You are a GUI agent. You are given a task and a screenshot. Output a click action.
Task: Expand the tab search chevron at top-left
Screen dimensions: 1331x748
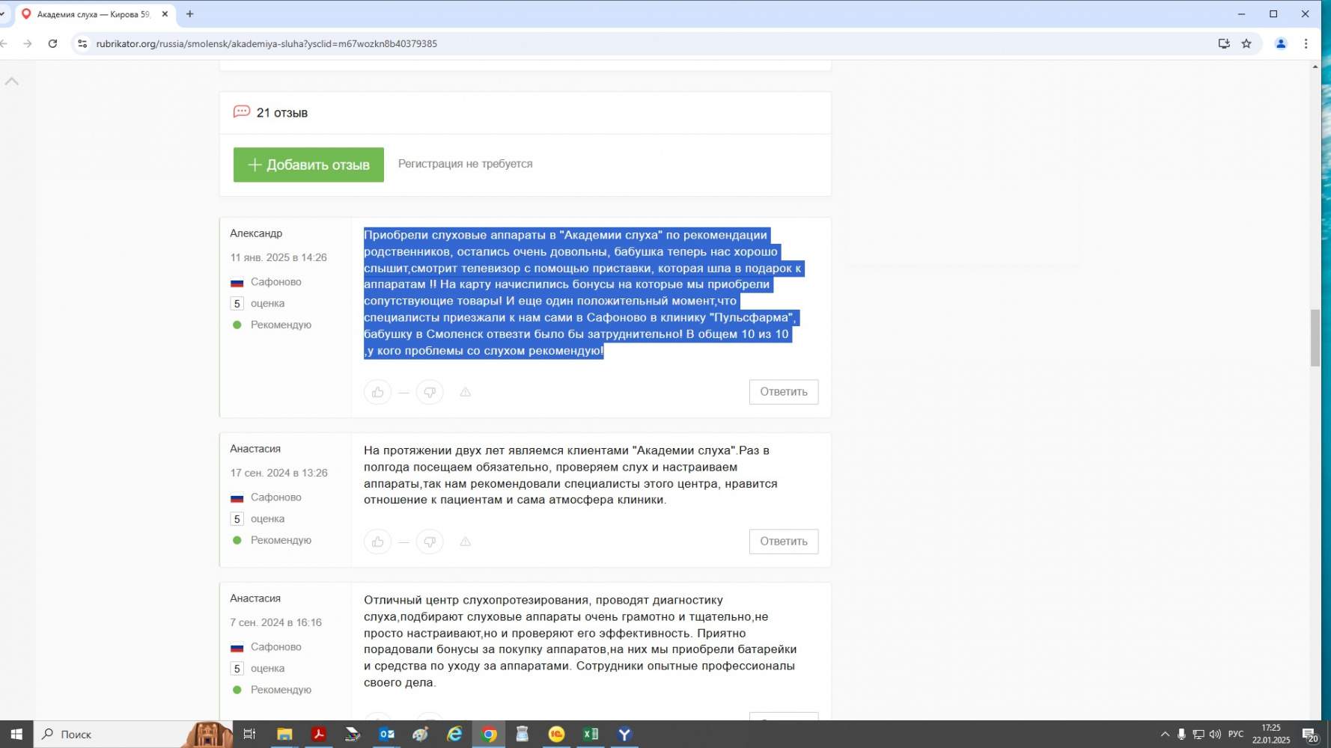pos(3,13)
